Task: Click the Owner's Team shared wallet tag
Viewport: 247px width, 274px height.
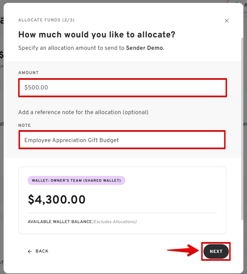Action: [76, 181]
